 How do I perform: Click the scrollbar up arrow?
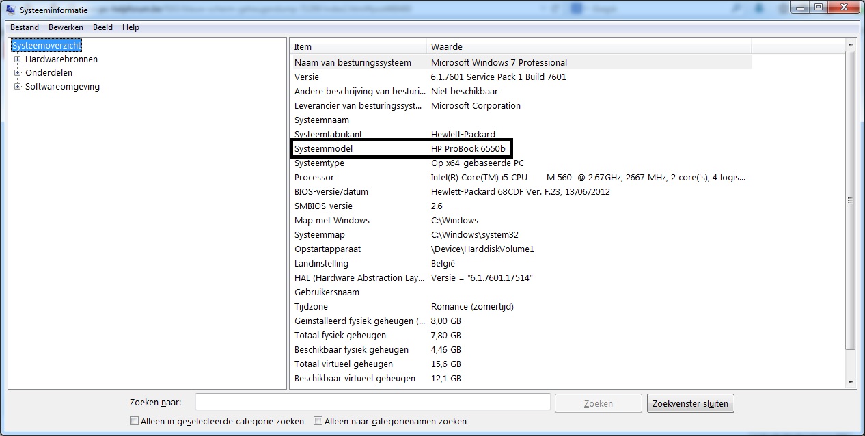(851, 44)
